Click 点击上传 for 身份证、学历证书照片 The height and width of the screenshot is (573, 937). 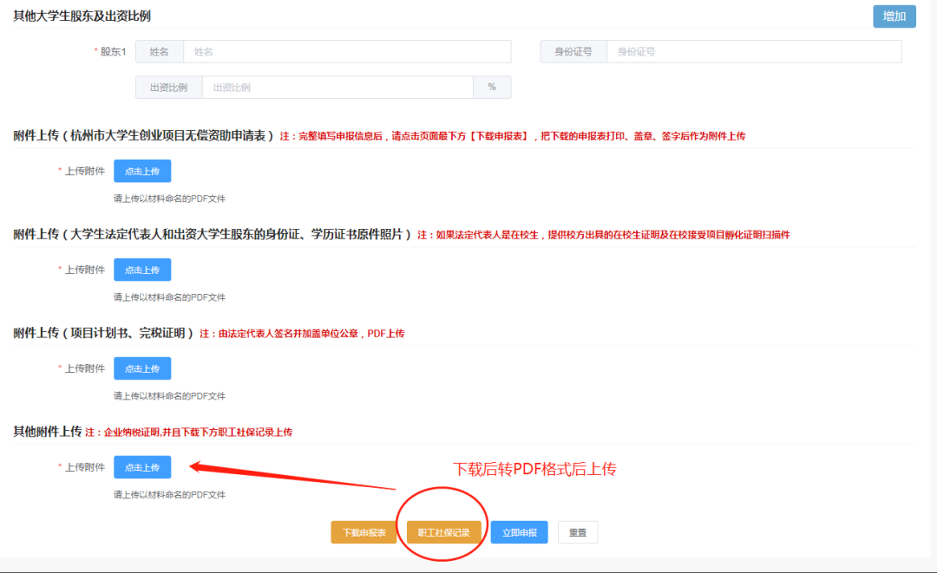click(141, 270)
